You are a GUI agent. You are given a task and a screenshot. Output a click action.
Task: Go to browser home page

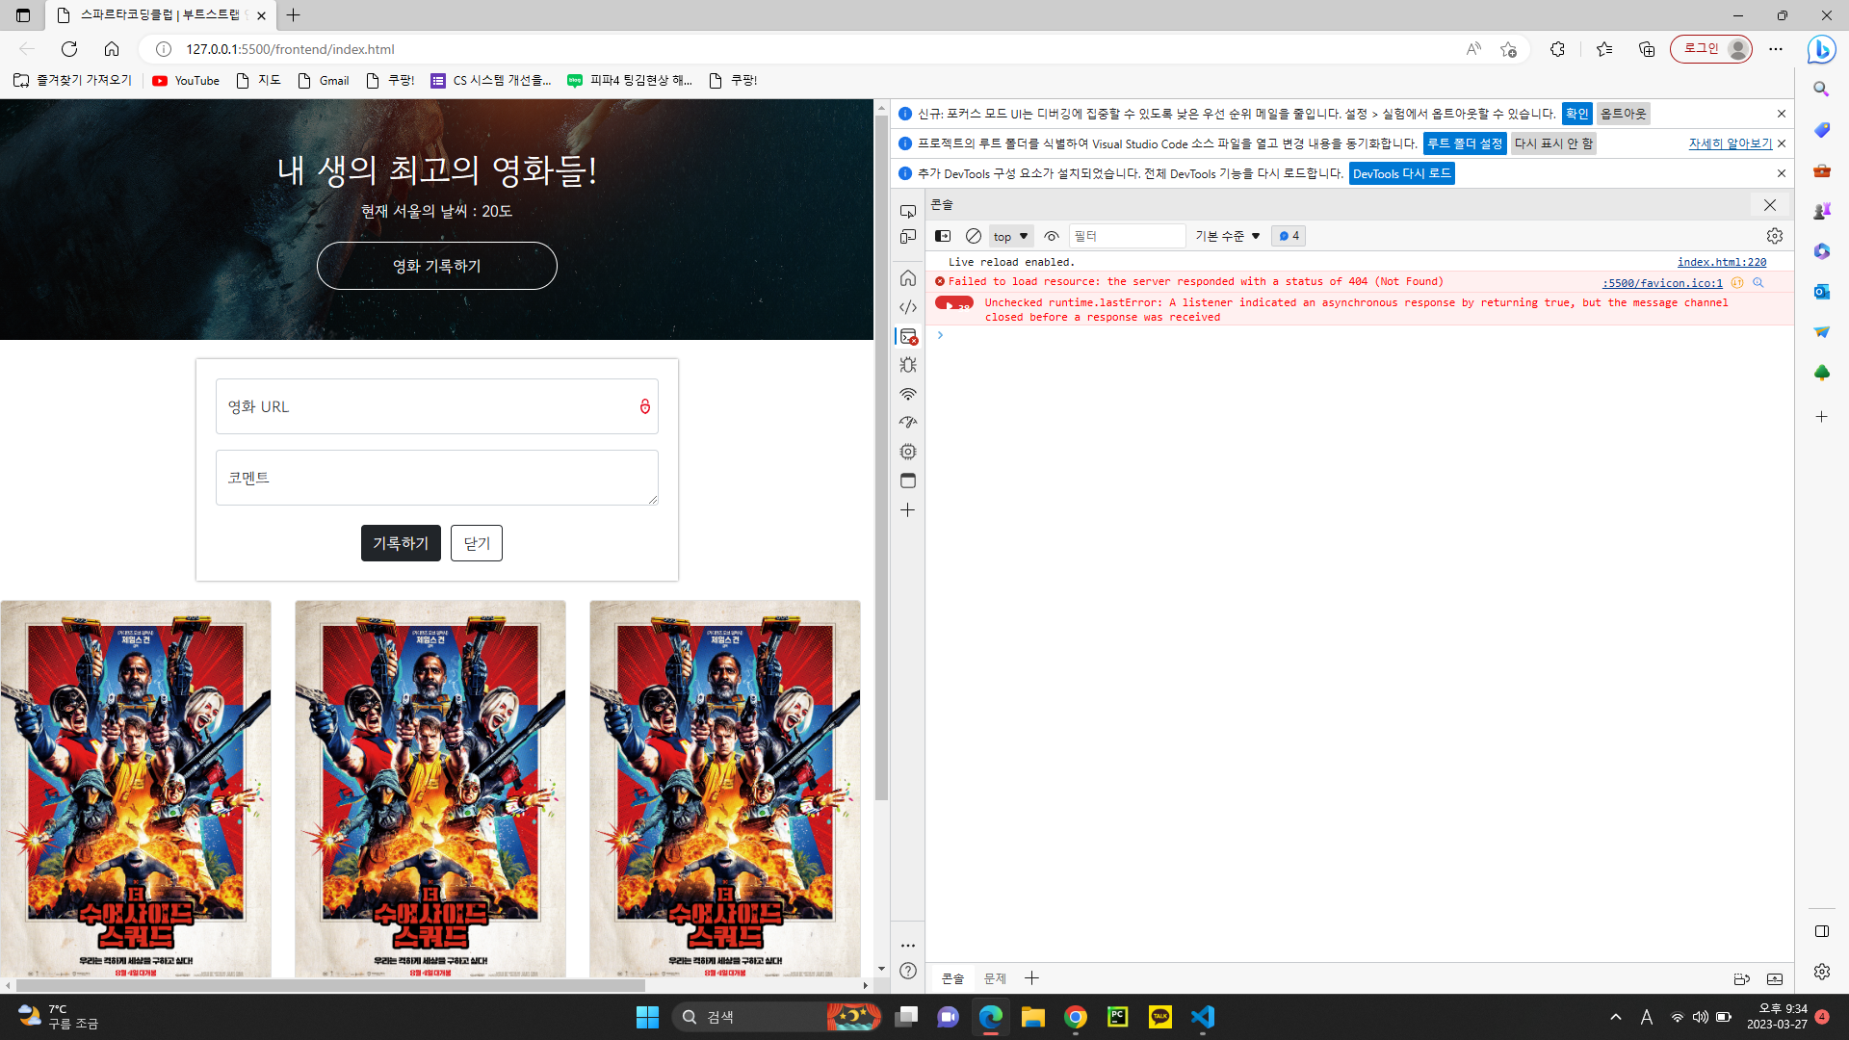click(112, 49)
